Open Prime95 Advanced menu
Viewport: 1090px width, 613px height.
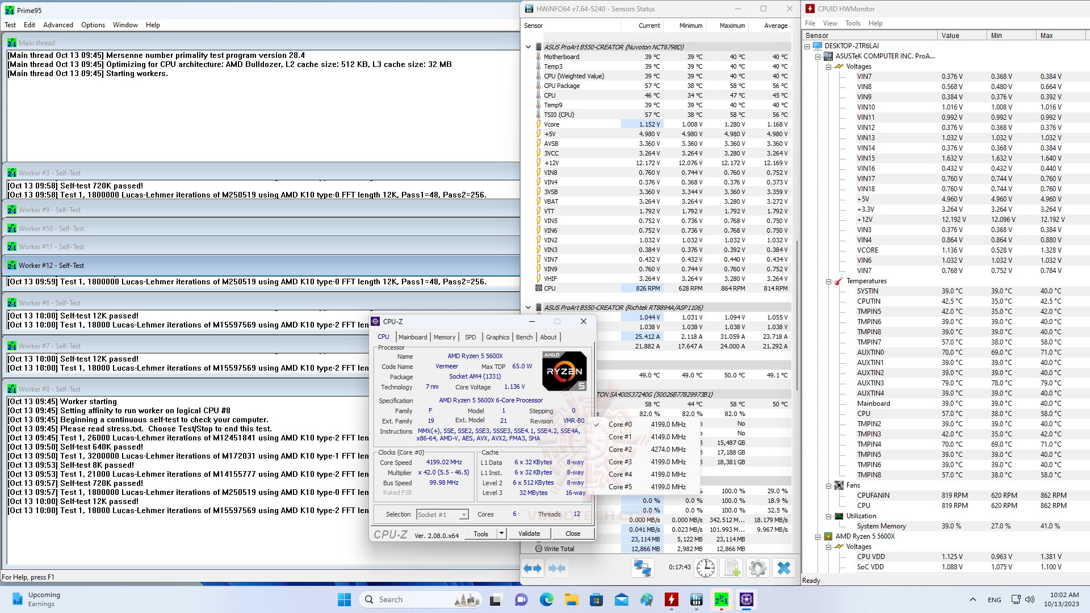click(x=58, y=25)
